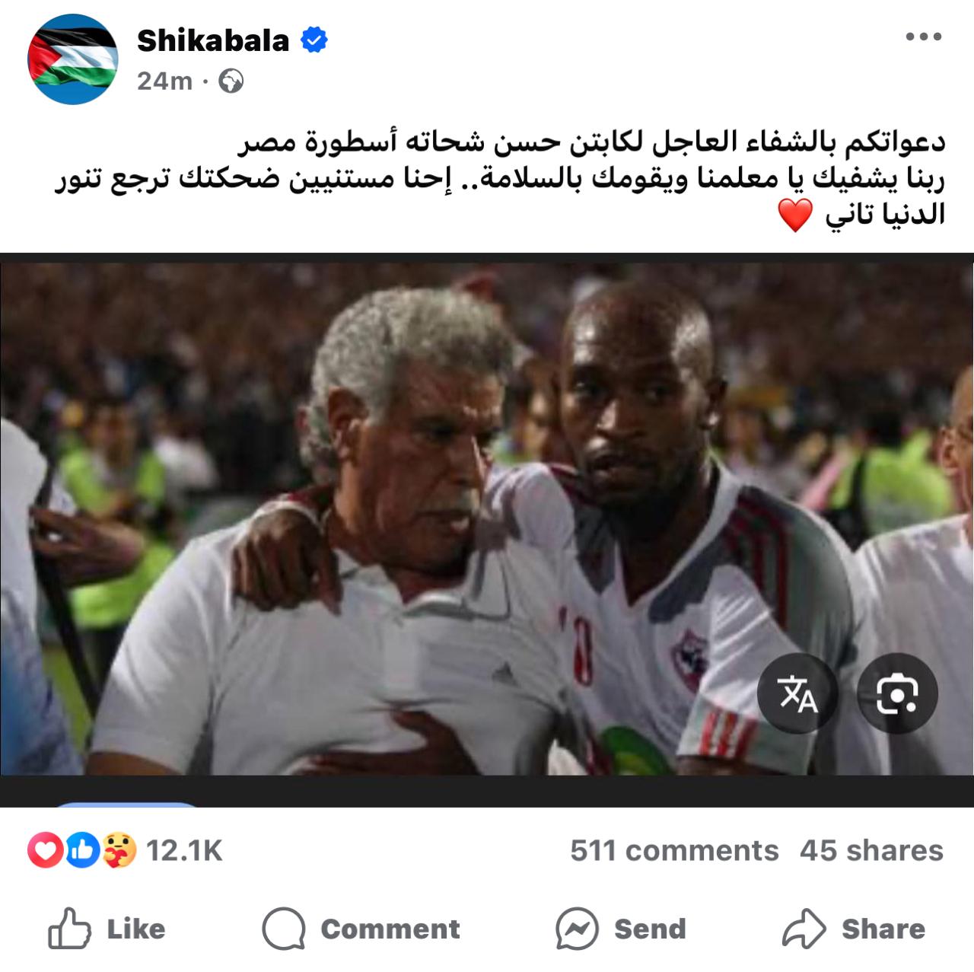Tap the camera lens search icon
The height and width of the screenshot is (972, 974).
pyautogui.click(x=897, y=693)
